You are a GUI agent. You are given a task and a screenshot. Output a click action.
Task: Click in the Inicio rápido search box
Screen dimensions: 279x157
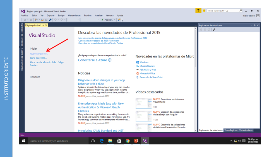pyautogui.click(x=223, y=11)
